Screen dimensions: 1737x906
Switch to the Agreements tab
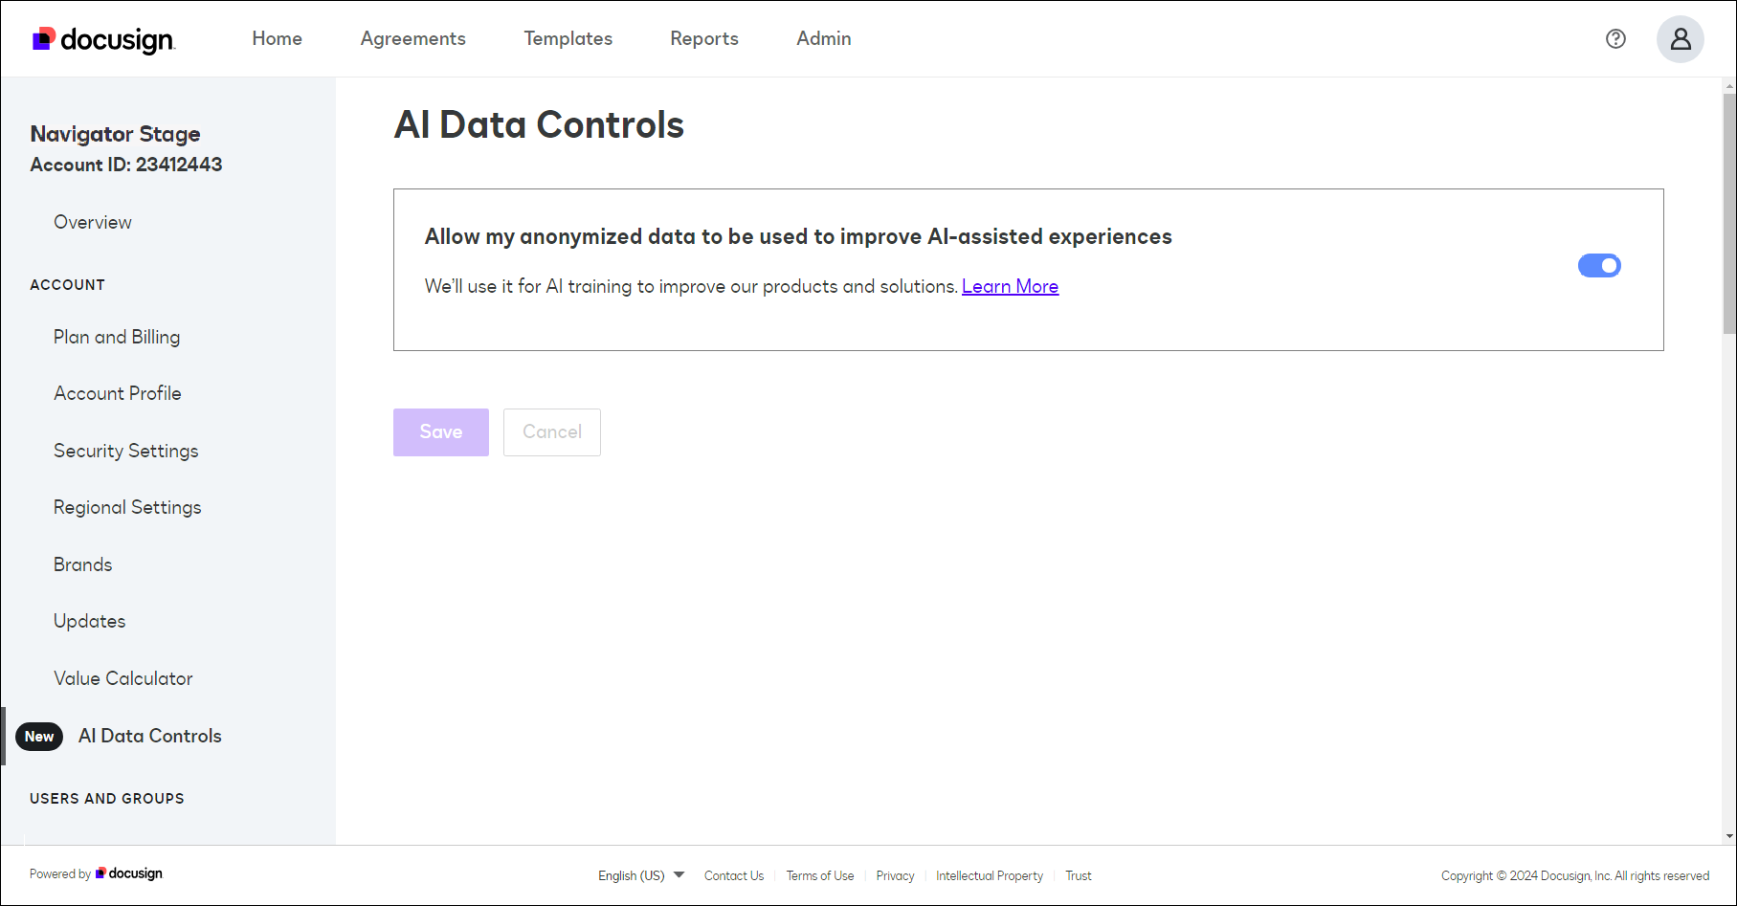(x=412, y=38)
